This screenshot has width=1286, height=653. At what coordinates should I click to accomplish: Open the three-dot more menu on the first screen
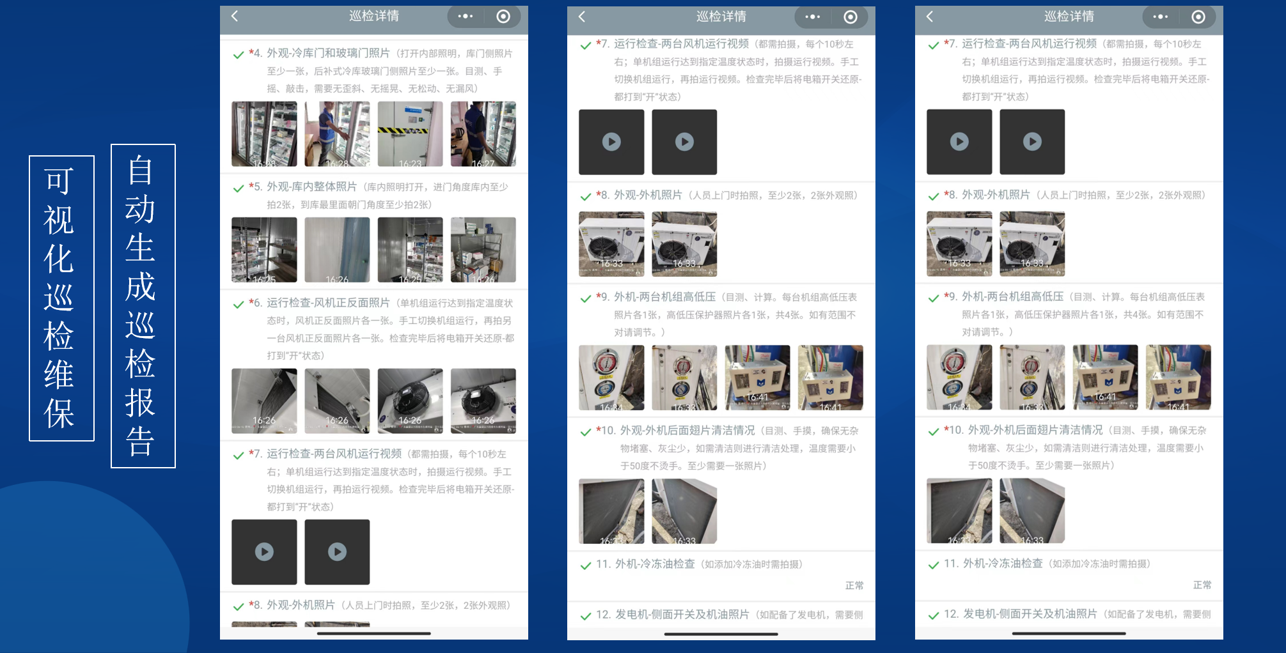coord(465,17)
